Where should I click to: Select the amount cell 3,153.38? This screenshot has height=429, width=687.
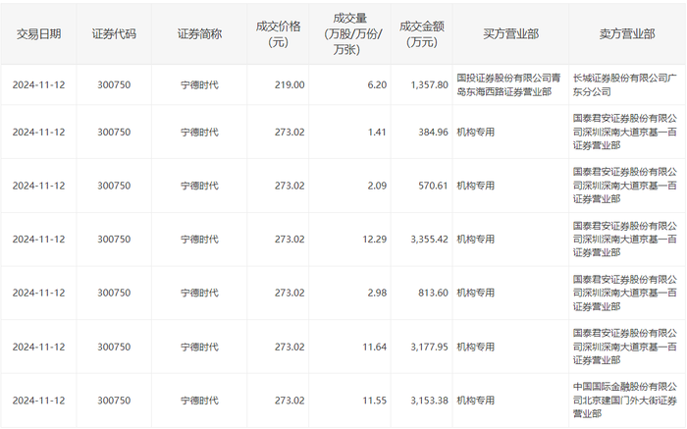point(430,401)
